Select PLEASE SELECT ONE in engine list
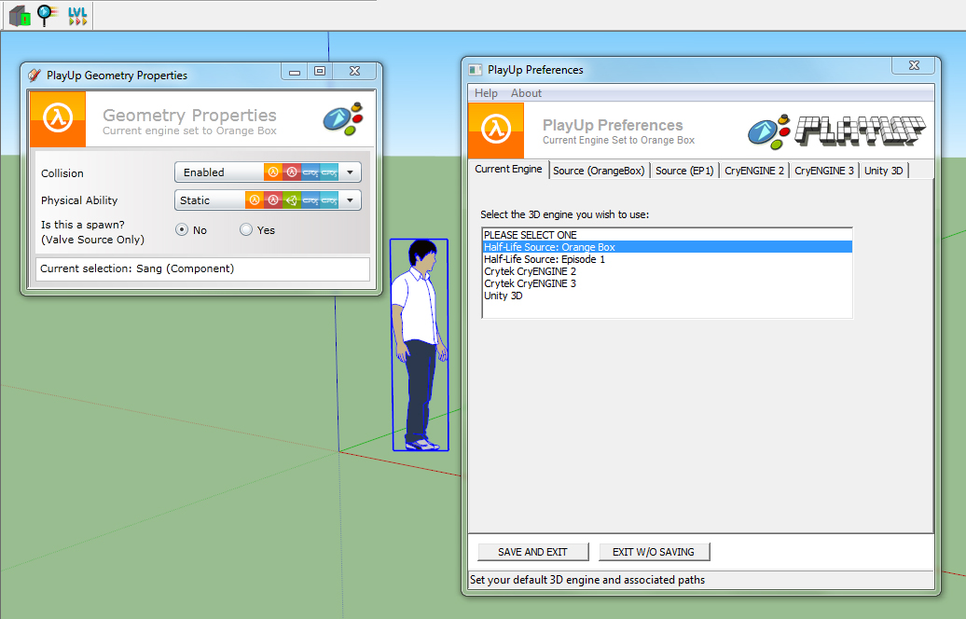 point(668,235)
